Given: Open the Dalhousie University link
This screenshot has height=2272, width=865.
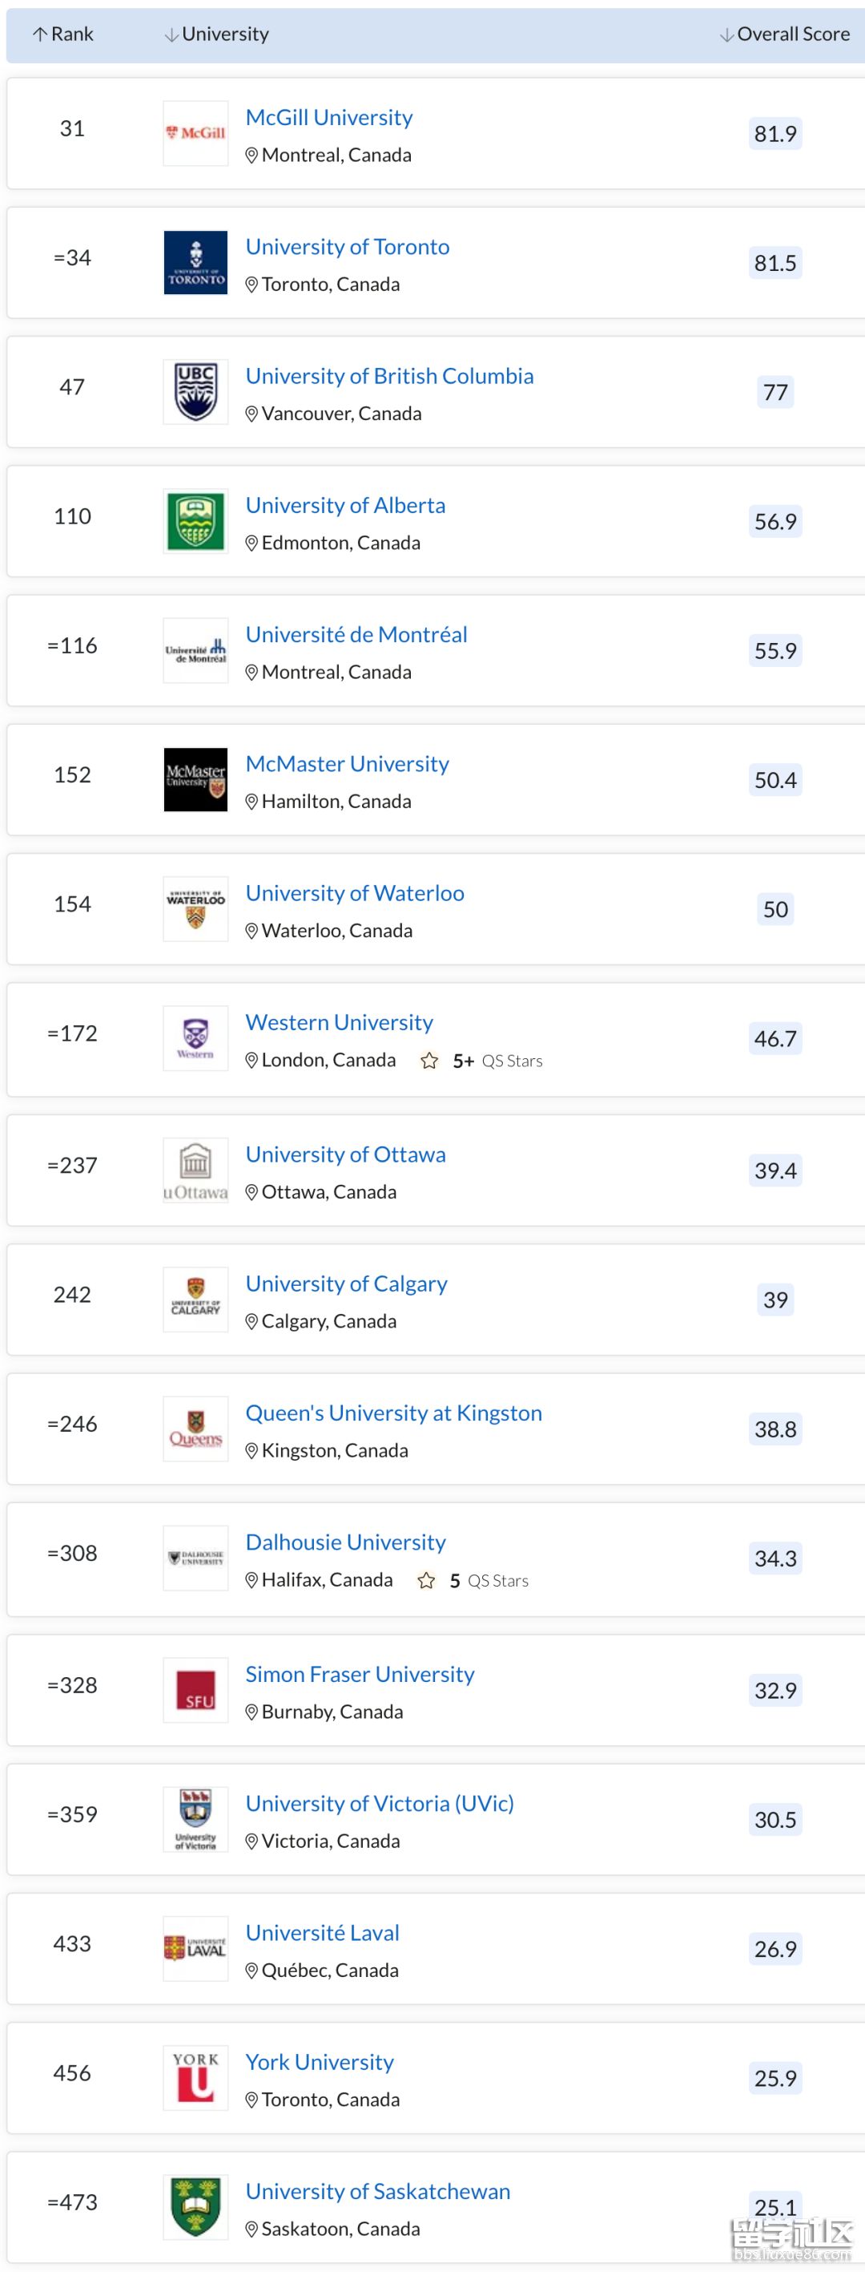Looking at the screenshot, I should 345,1542.
